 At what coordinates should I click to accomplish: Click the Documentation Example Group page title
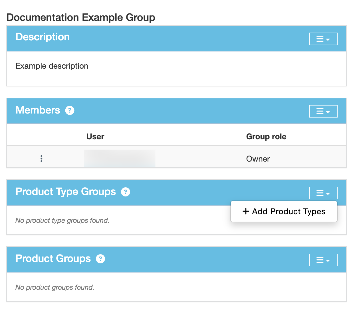click(81, 17)
